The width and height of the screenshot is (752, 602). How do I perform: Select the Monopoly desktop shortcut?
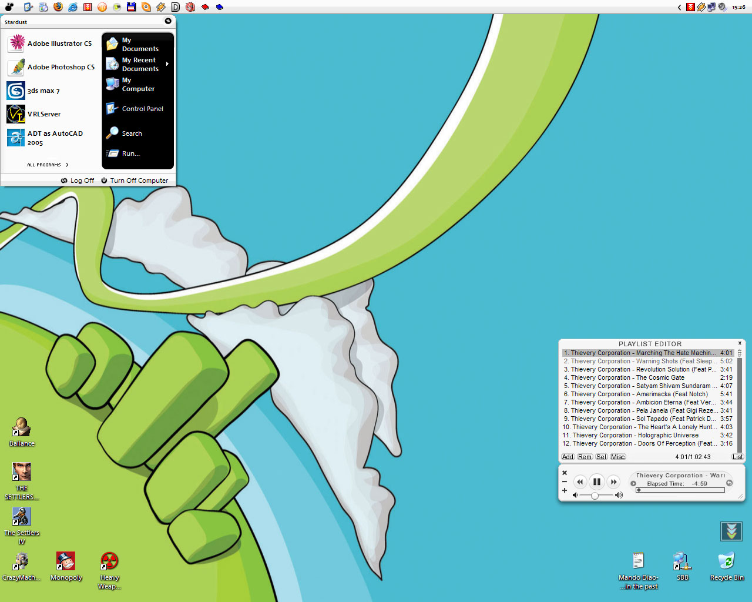tap(66, 566)
